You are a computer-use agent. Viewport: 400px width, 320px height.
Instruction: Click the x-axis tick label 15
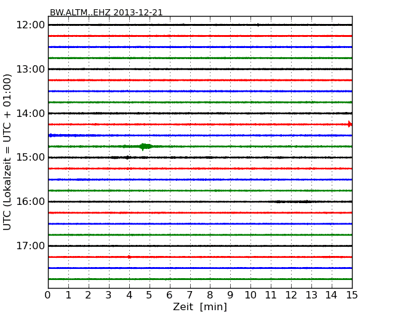352,295
